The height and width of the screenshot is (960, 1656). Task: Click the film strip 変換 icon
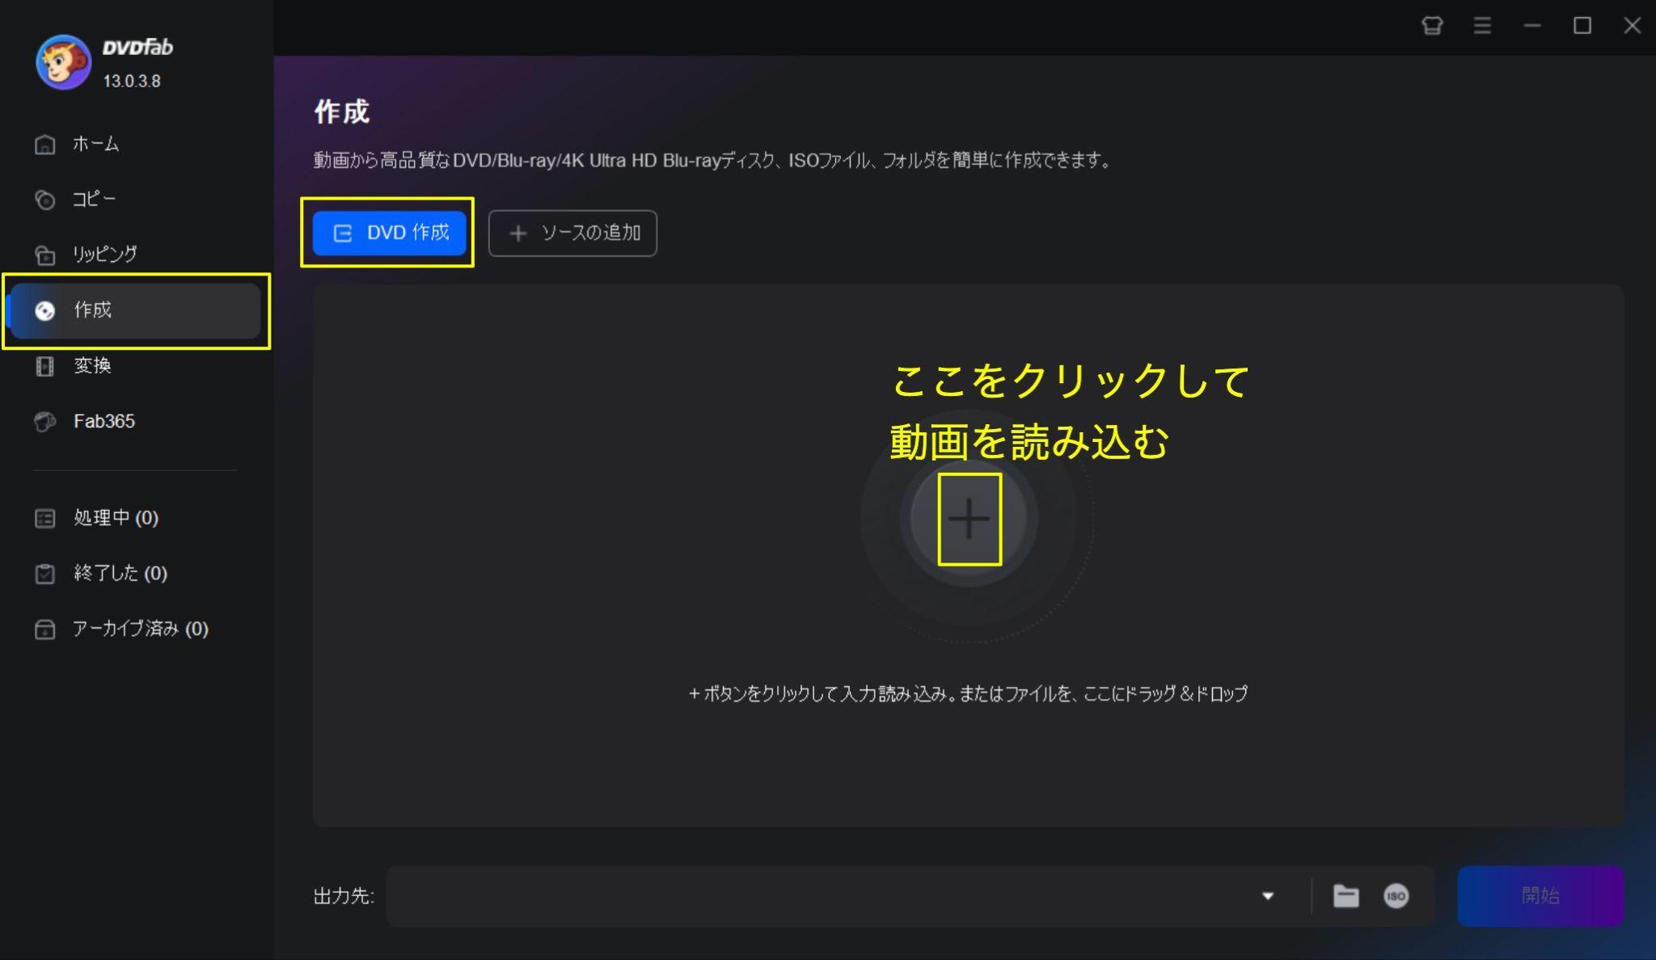point(45,366)
